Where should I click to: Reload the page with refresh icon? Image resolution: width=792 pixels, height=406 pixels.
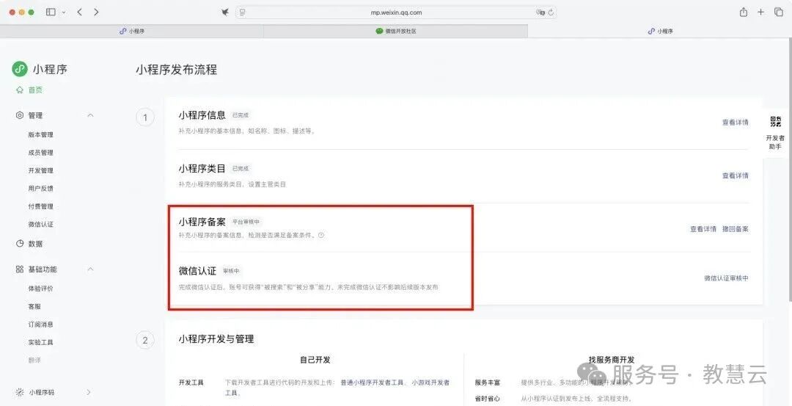coord(551,12)
